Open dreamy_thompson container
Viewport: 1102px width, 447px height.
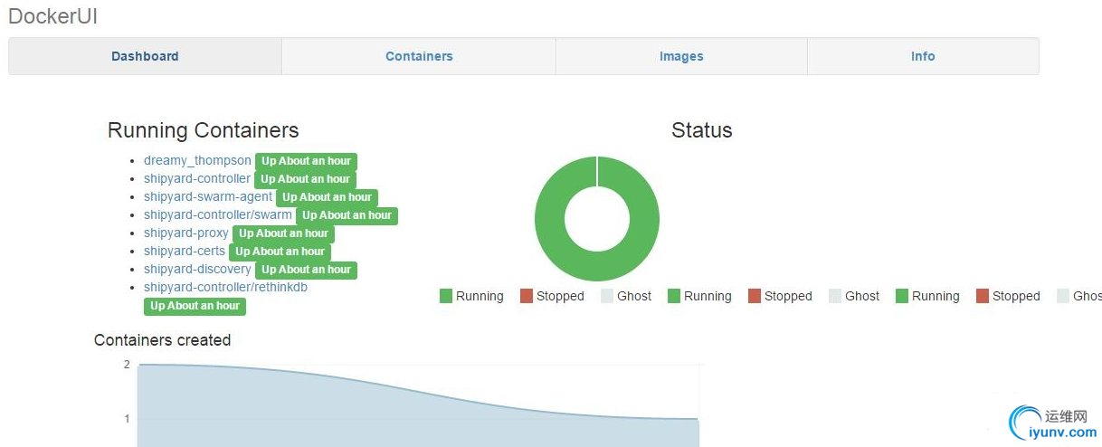click(x=197, y=160)
